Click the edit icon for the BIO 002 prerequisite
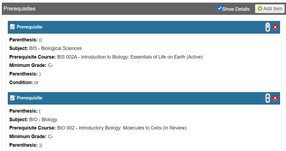Screen dimensions: 286x151 pos(12,98)
